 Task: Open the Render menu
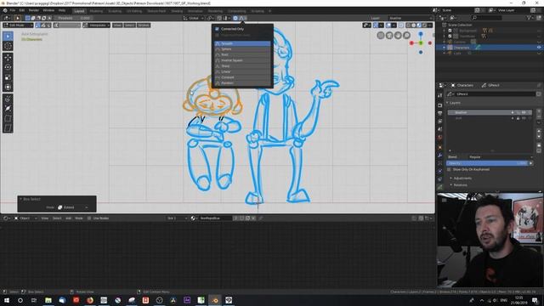[x=34, y=10]
